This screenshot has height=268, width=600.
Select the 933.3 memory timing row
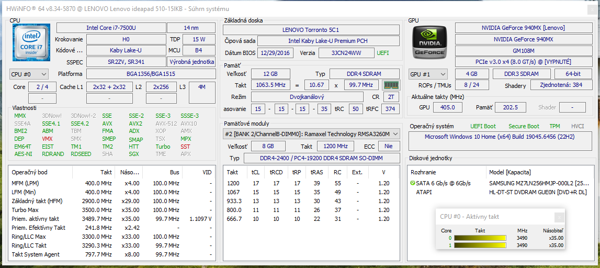point(311,201)
